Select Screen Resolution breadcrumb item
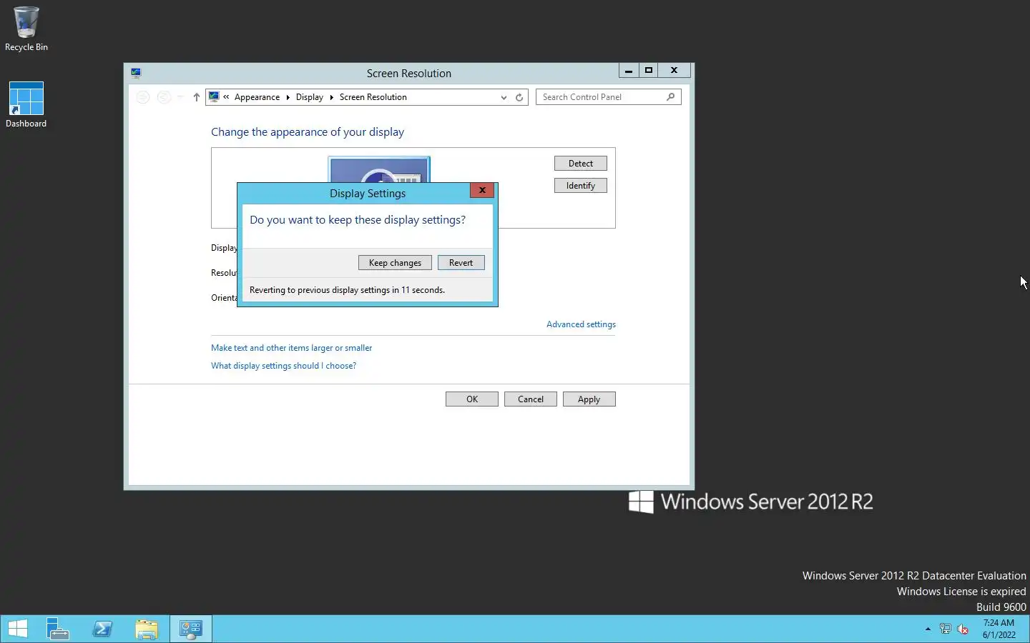This screenshot has height=643, width=1030. pyautogui.click(x=373, y=97)
